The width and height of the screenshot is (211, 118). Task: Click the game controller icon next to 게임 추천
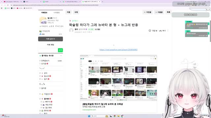44,105
